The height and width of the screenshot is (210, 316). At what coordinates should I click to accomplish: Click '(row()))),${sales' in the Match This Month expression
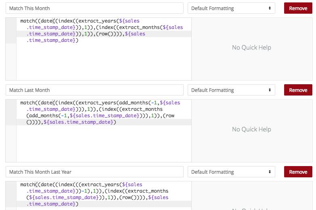121,34
